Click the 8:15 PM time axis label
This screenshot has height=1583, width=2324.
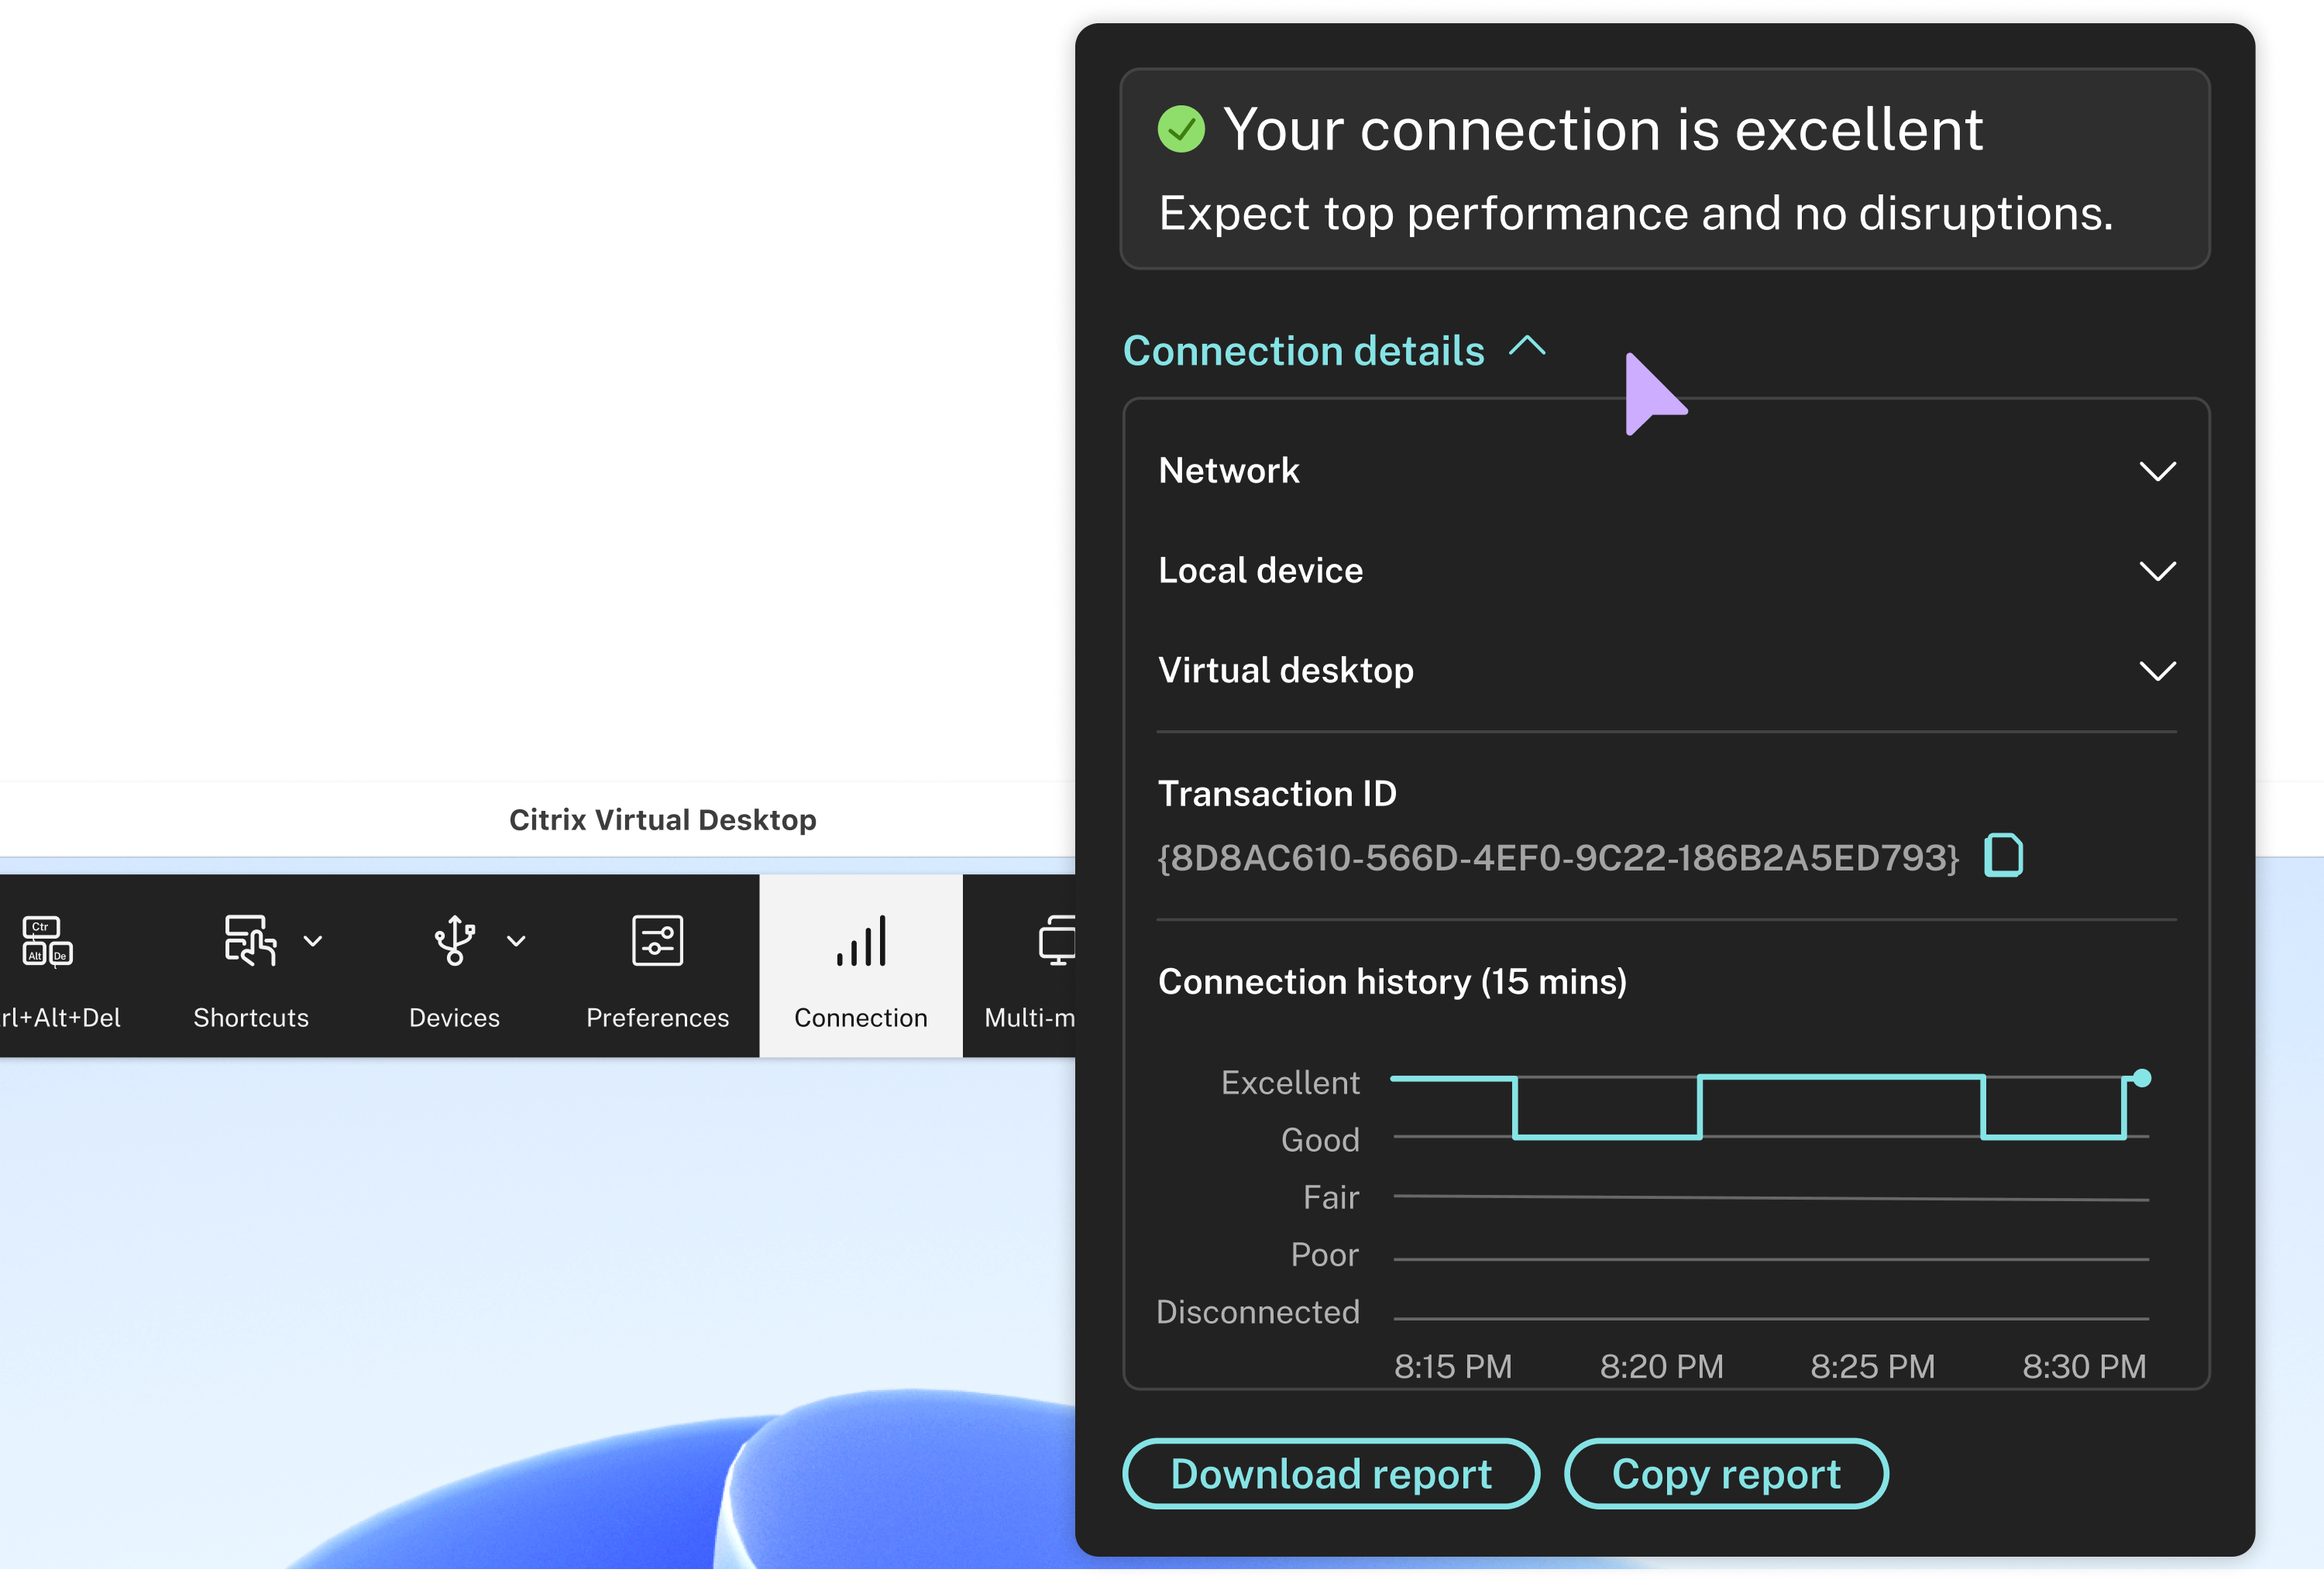(1453, 1367)
